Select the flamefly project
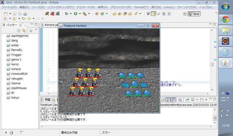 point(14,50)
